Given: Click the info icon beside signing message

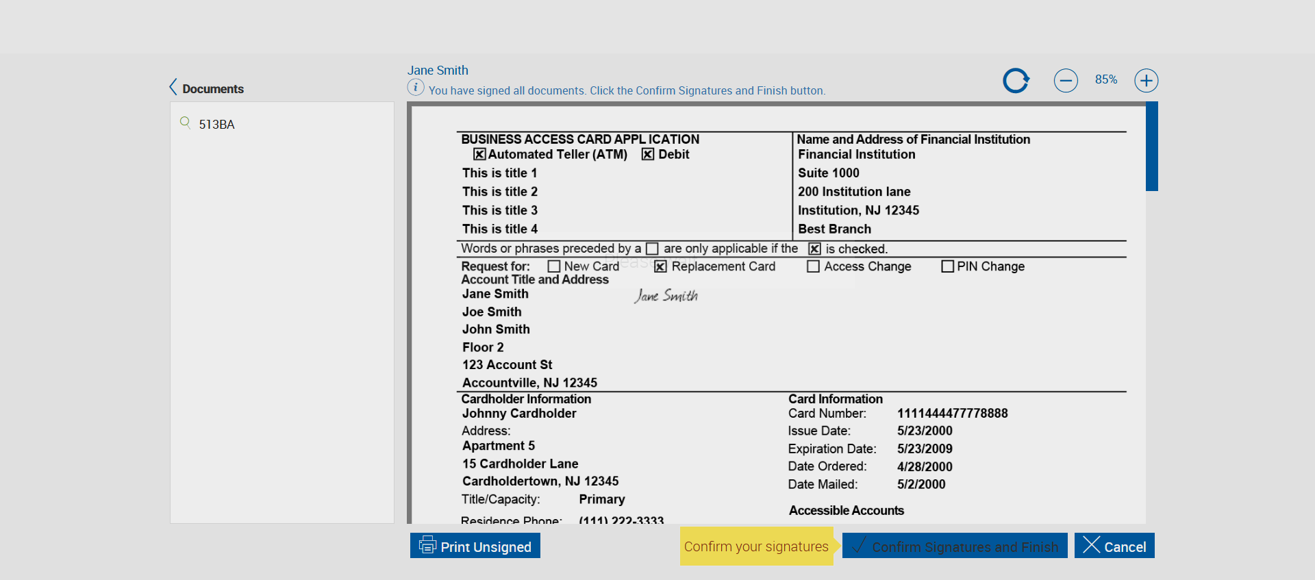Looking at the screenshot, I should [x=416, y=88].
